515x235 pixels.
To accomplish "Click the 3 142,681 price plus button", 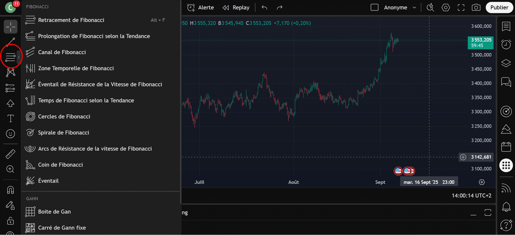I will 463,157.
